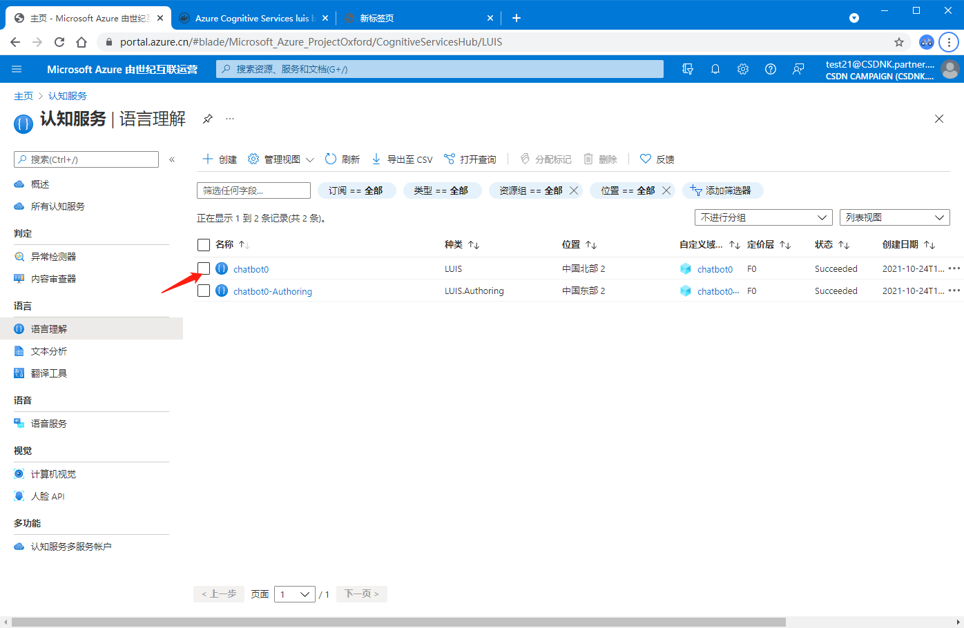This screenshot has height=628, width=964.
Task: Open the help question mark icon
Action: 771,69
